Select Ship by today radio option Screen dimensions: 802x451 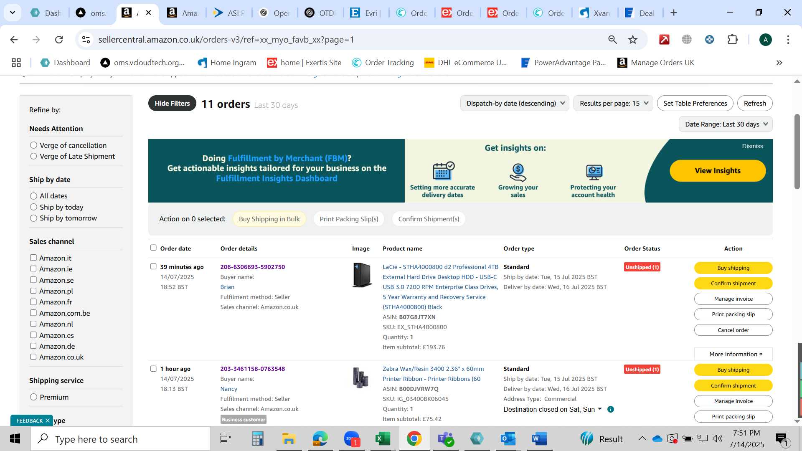33,207
